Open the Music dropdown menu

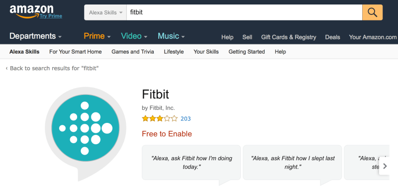click(171, 36)
